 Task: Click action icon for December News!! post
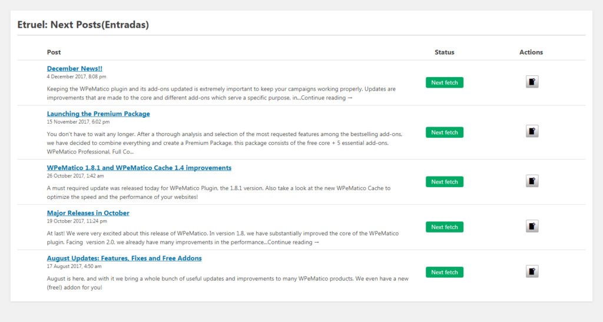[x=532, y=82]
